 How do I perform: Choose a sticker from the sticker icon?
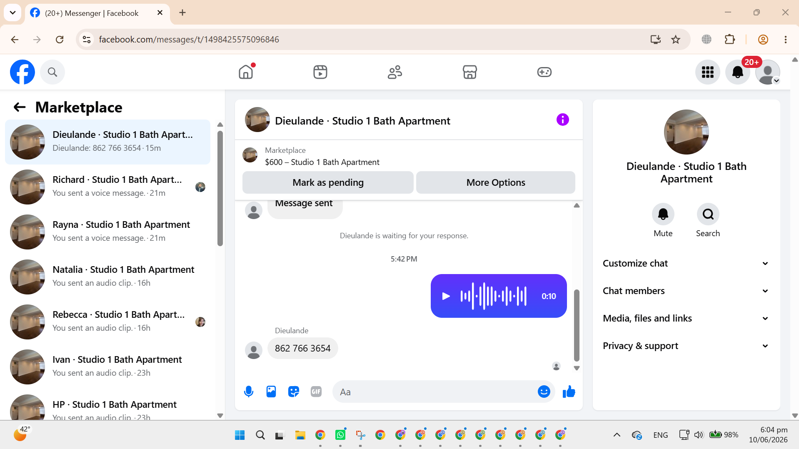(294, 392)
